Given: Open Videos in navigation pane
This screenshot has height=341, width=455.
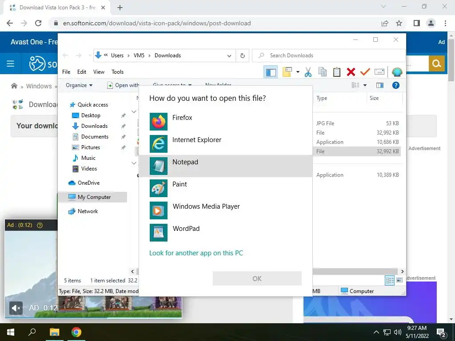Looking at the screenshot, I should click(x=89, y=169).
